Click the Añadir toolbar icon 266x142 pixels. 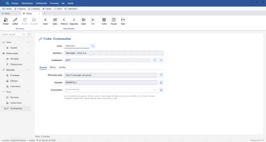click(6, 20)
